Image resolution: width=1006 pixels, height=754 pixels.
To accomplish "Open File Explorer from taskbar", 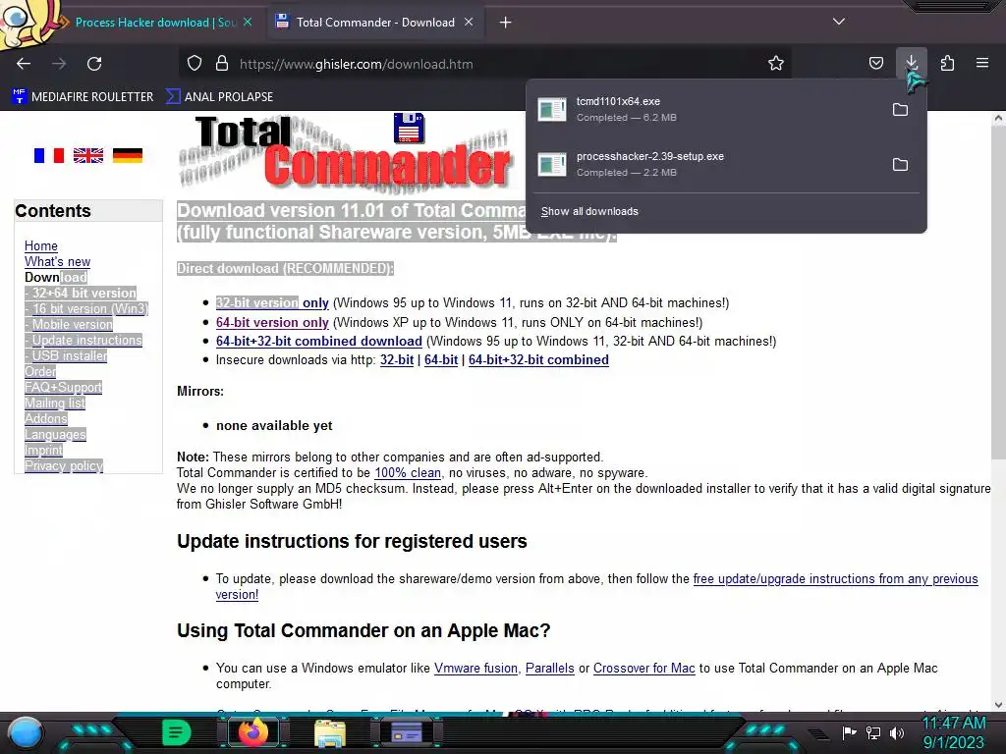I will click(x=330, y=732).
